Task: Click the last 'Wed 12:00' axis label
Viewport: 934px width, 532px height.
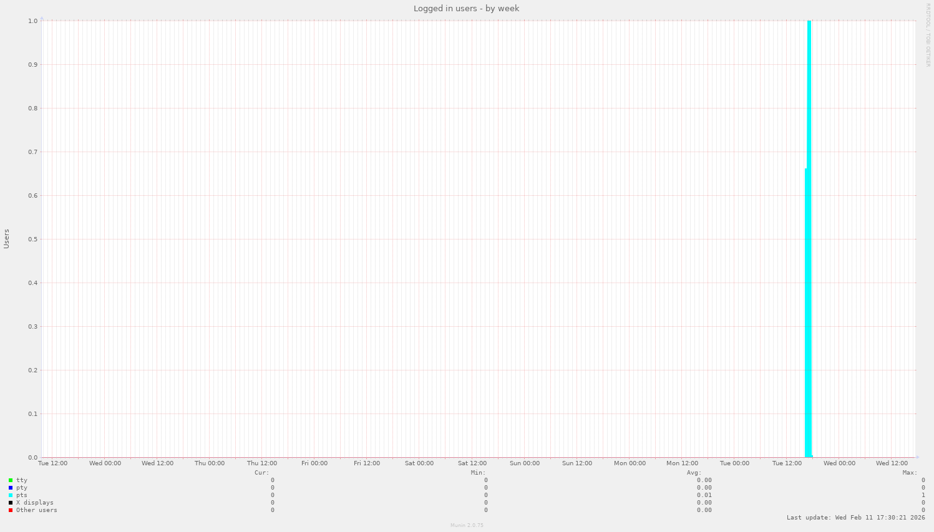Action: (x=892, y=463)
